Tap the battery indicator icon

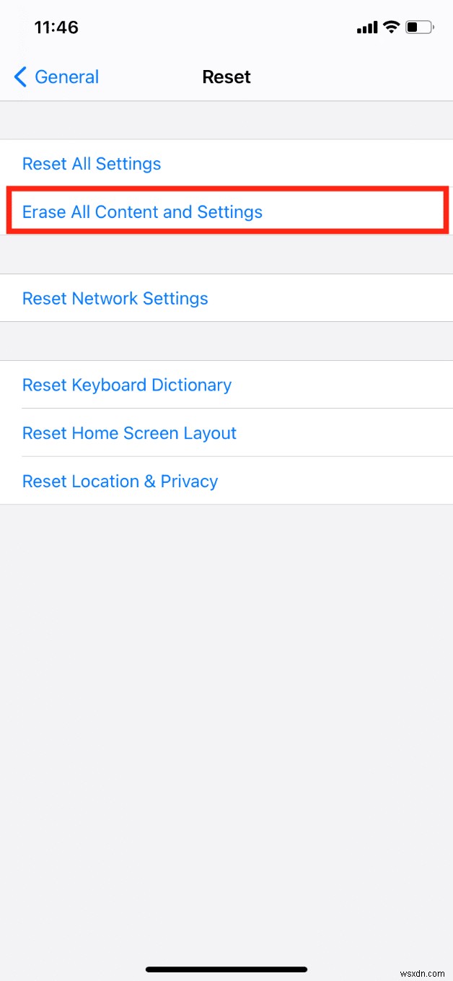click(418, 27)
